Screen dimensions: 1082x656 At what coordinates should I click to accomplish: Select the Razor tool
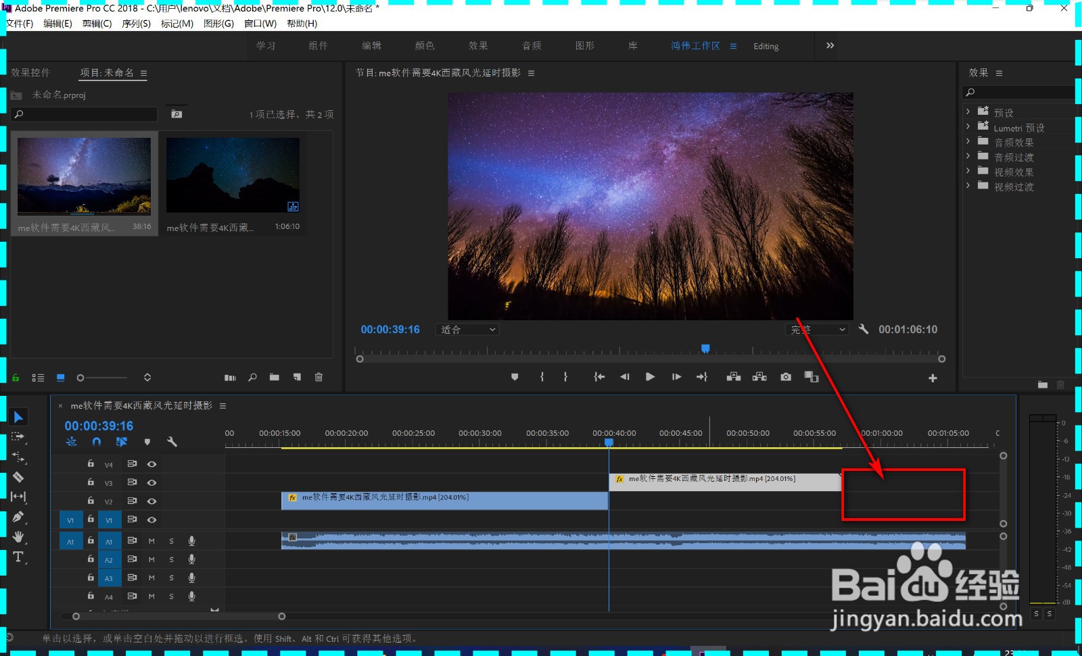18,477
